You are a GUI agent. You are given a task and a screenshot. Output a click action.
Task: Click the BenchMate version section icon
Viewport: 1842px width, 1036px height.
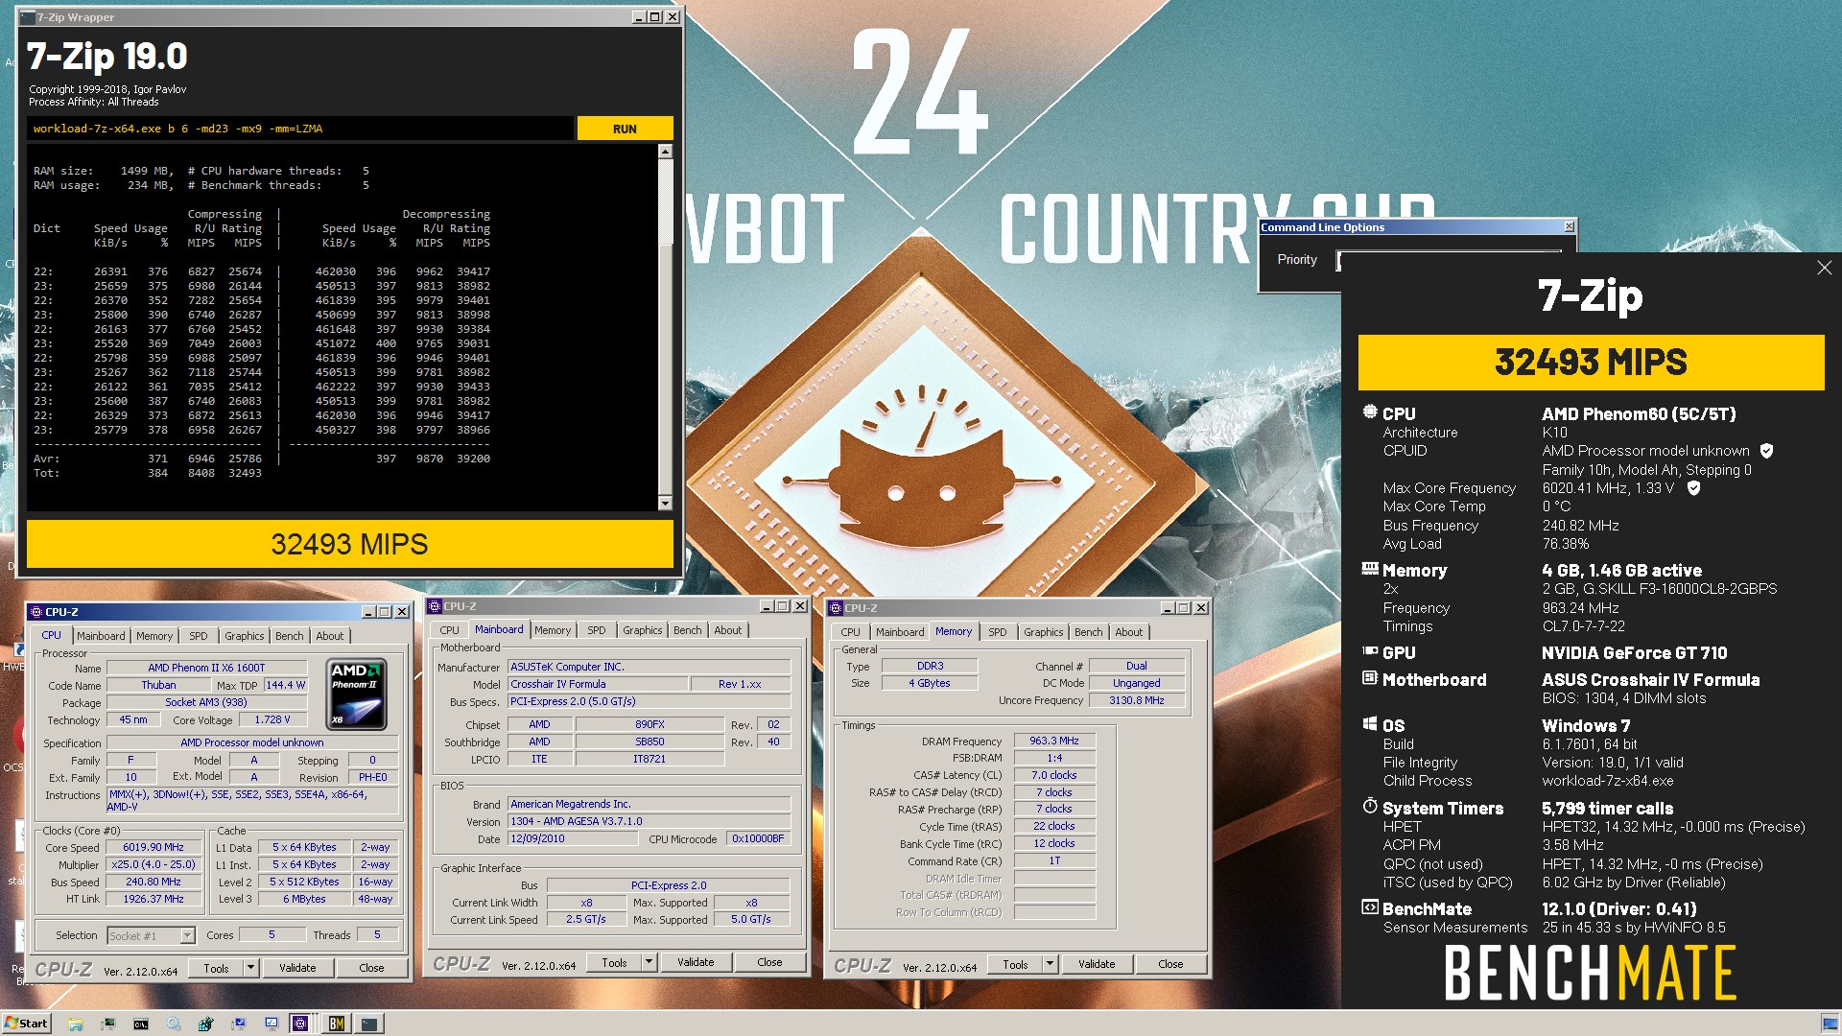[1369, 906]
